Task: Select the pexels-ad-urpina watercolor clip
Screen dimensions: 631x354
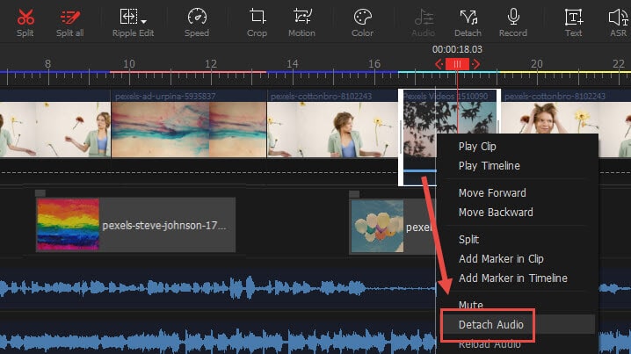Action: [x=189, y=128]
